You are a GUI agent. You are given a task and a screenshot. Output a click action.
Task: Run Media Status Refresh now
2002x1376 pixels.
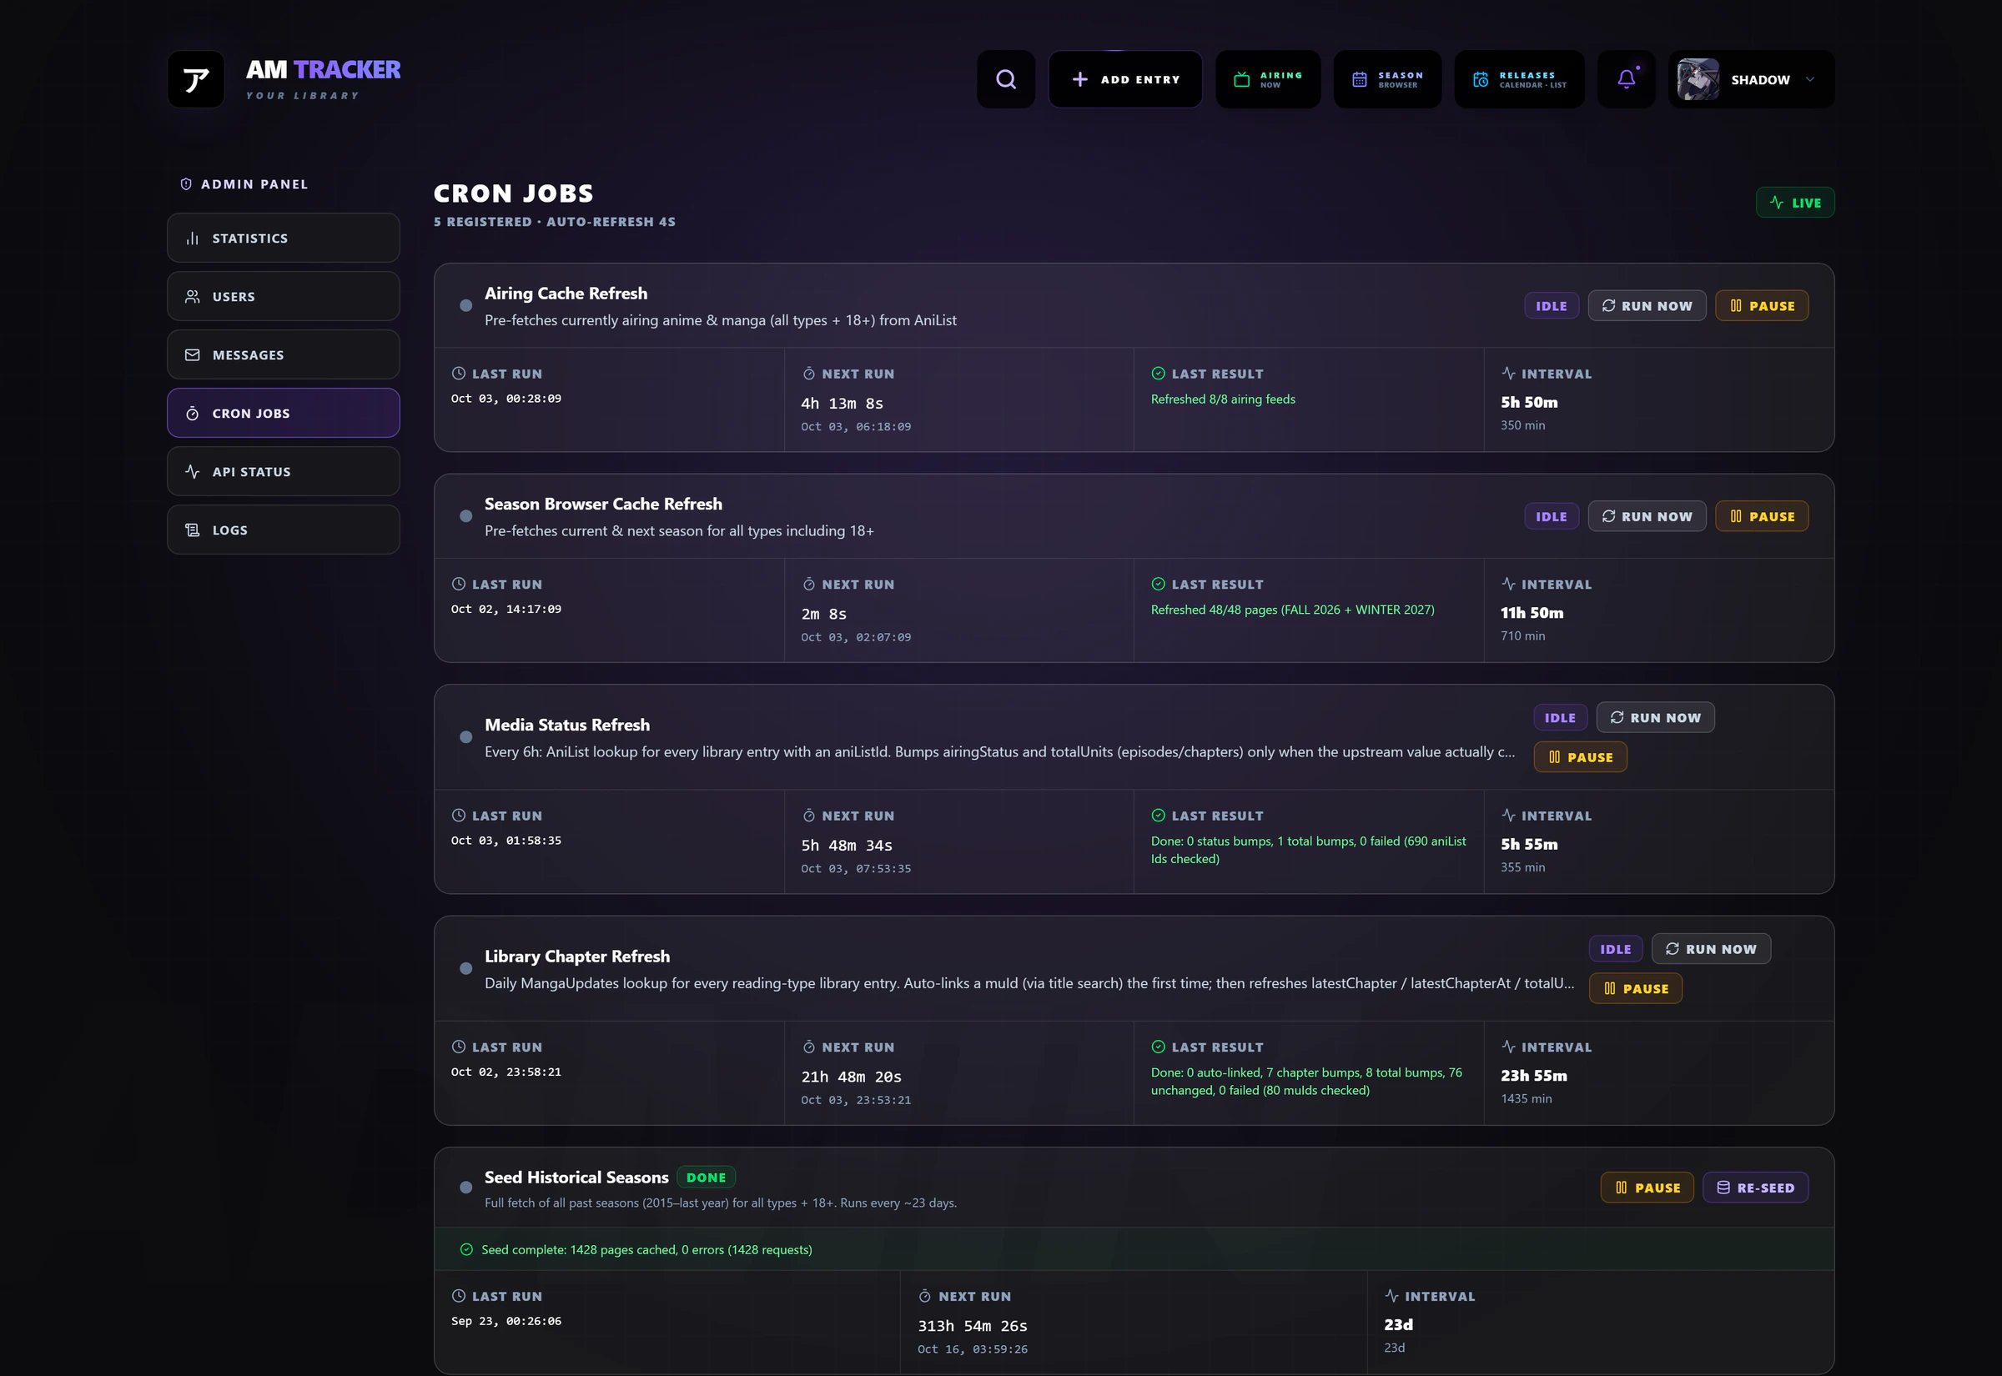pyautogui.click(x=1654, y=717)
